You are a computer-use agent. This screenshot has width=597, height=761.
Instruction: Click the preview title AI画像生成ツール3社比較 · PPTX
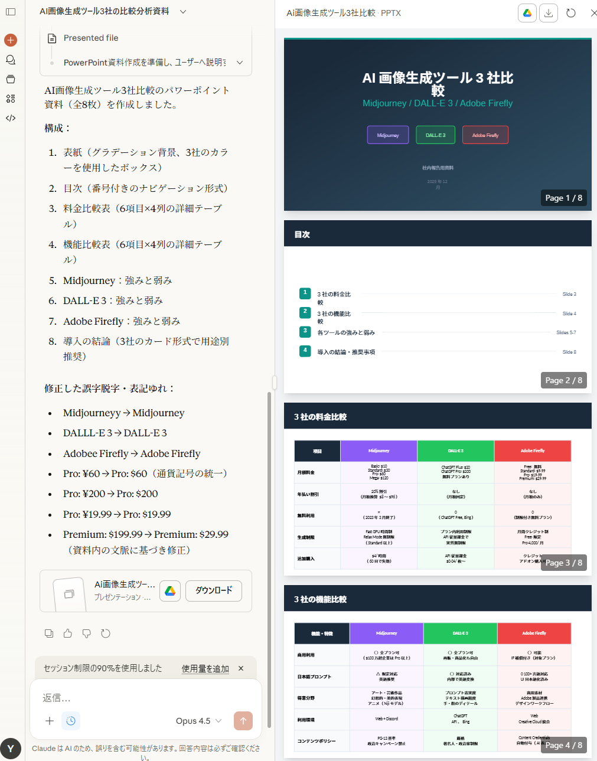(344, 13)
